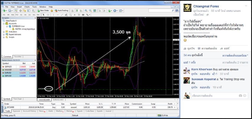Switch to Favorites tab in Navigator
This screenshot has width=252, height=119.
(x=18, y=57)
